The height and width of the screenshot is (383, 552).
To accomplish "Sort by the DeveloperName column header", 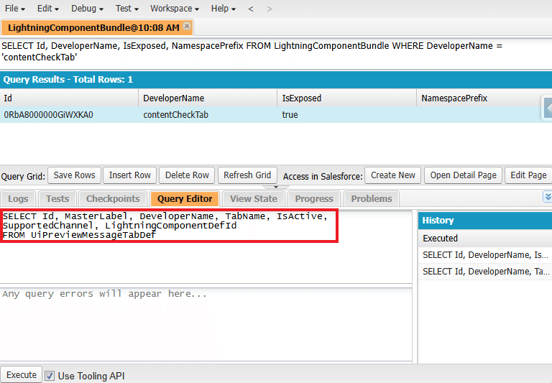I will (x=208, y=98).
